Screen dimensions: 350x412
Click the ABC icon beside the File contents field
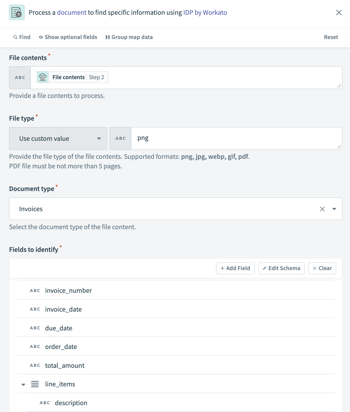coord(19,77)
